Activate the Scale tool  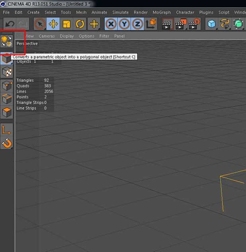(x=66, y=24)
